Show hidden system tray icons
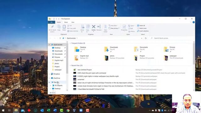 tap(149, 110)
